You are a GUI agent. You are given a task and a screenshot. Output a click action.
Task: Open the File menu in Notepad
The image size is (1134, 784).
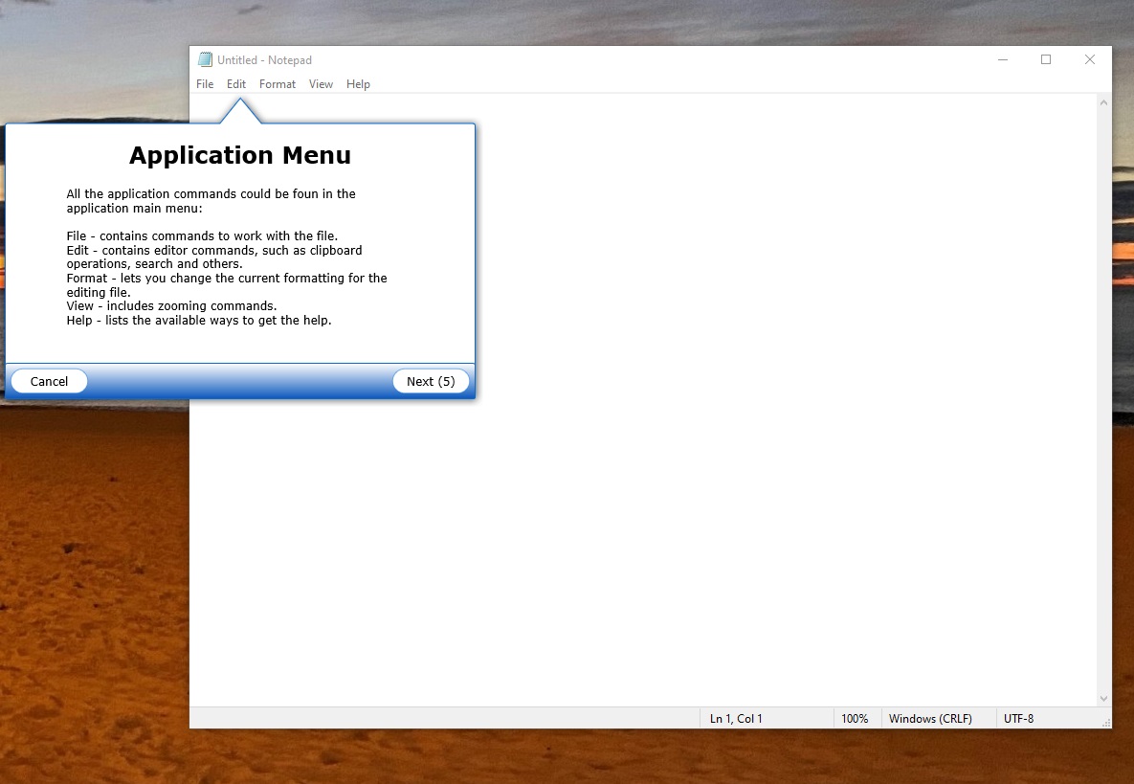[x=205, y=84]
